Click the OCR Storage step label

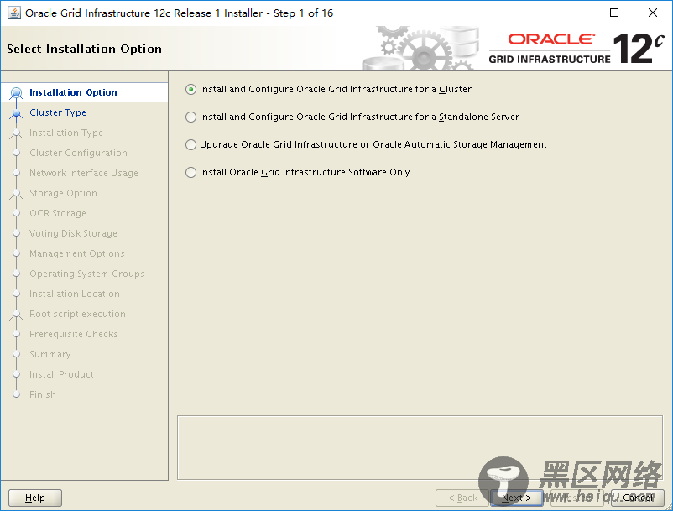(58, 213)
